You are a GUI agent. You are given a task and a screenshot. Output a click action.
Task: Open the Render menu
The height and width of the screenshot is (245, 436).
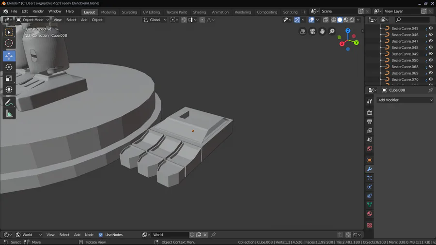click(38, 12)
